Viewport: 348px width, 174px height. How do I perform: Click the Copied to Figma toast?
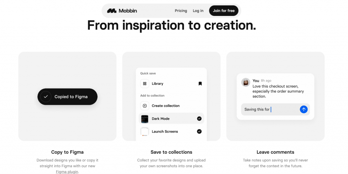click(x=68, y=97)
